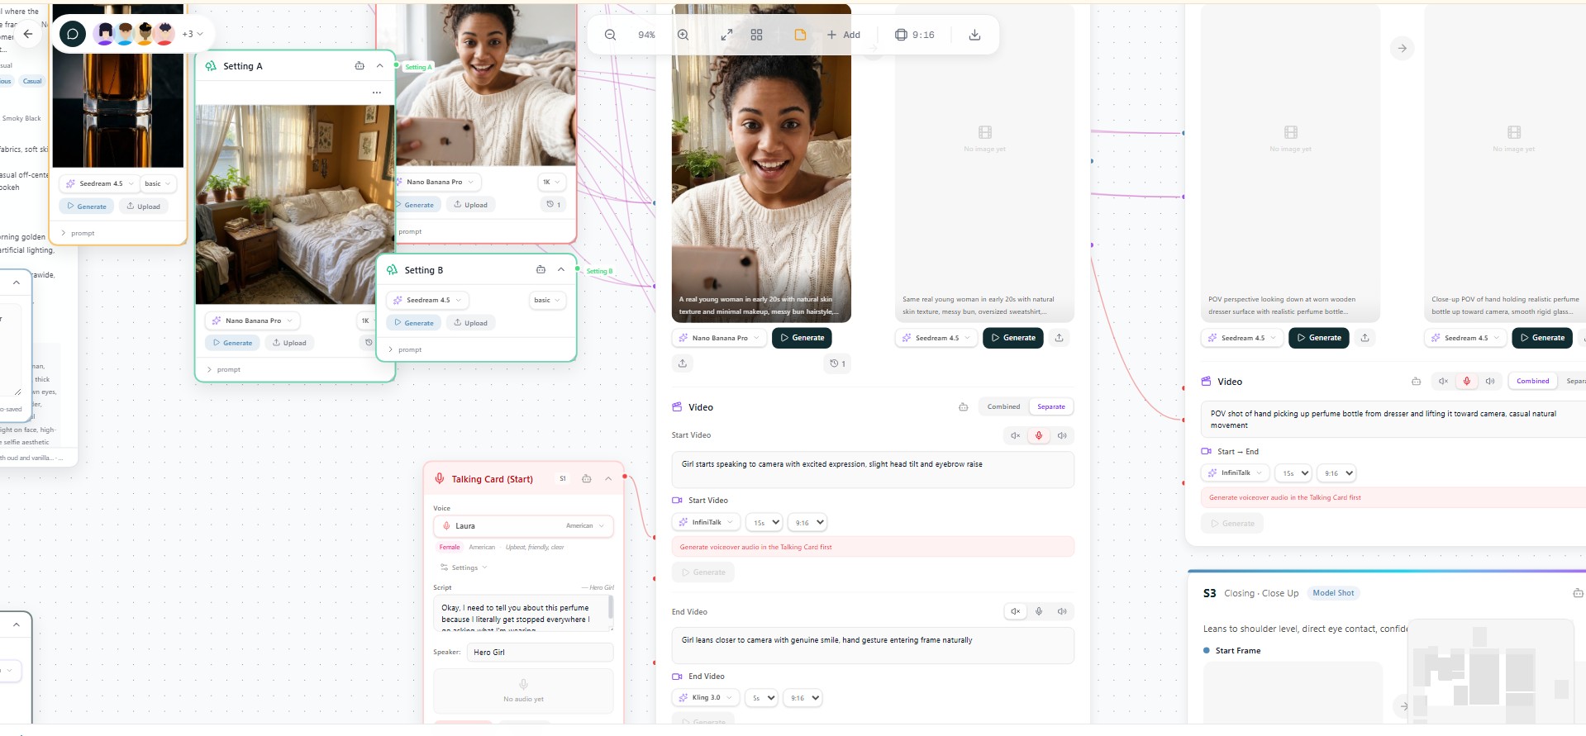Generate image with Nano Banana Pro for selfie frame
The width and height of the screenshot is (1586, 736).
click(x=802, y=338)
